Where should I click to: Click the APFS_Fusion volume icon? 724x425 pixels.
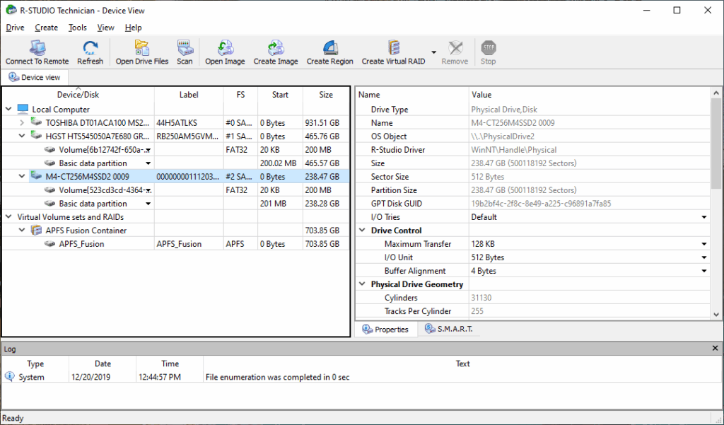pyautogui.click(x=50, y=244)
